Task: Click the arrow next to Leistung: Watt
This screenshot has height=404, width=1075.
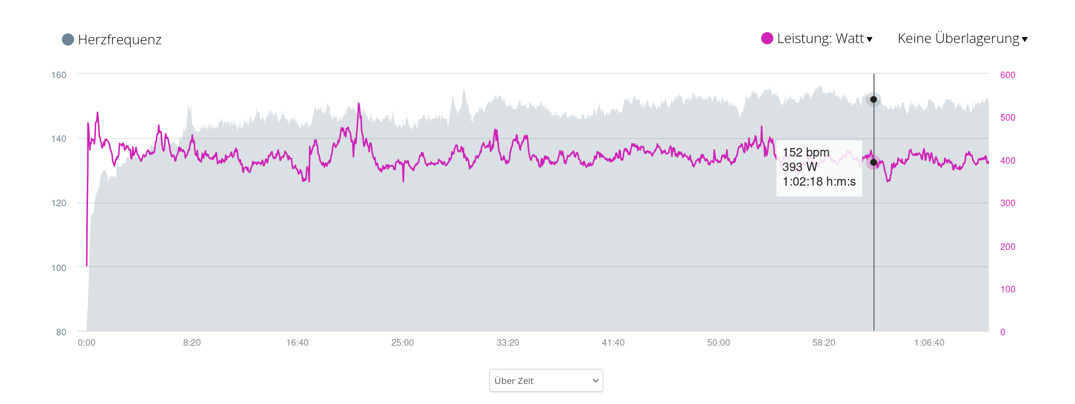Action: pos(870,39)
